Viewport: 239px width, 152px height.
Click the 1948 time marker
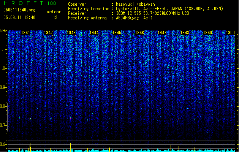tap(185, 33)
